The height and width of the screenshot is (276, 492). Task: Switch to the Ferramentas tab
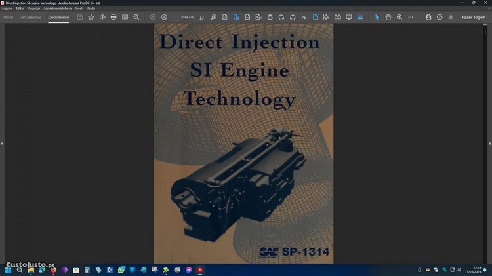click(30, 17)
